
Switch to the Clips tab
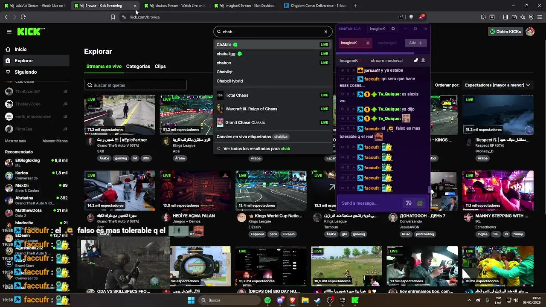(160, 67)
